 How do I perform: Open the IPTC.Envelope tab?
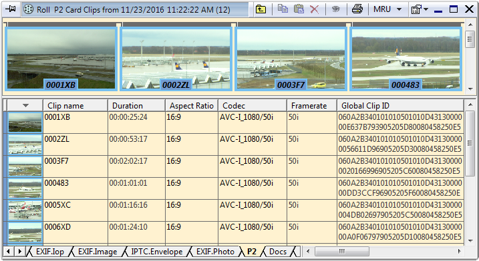click(157, 252)
